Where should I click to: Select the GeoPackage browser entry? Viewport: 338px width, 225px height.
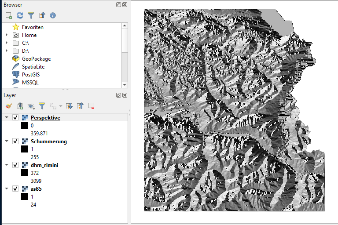[x=36, y=59]
